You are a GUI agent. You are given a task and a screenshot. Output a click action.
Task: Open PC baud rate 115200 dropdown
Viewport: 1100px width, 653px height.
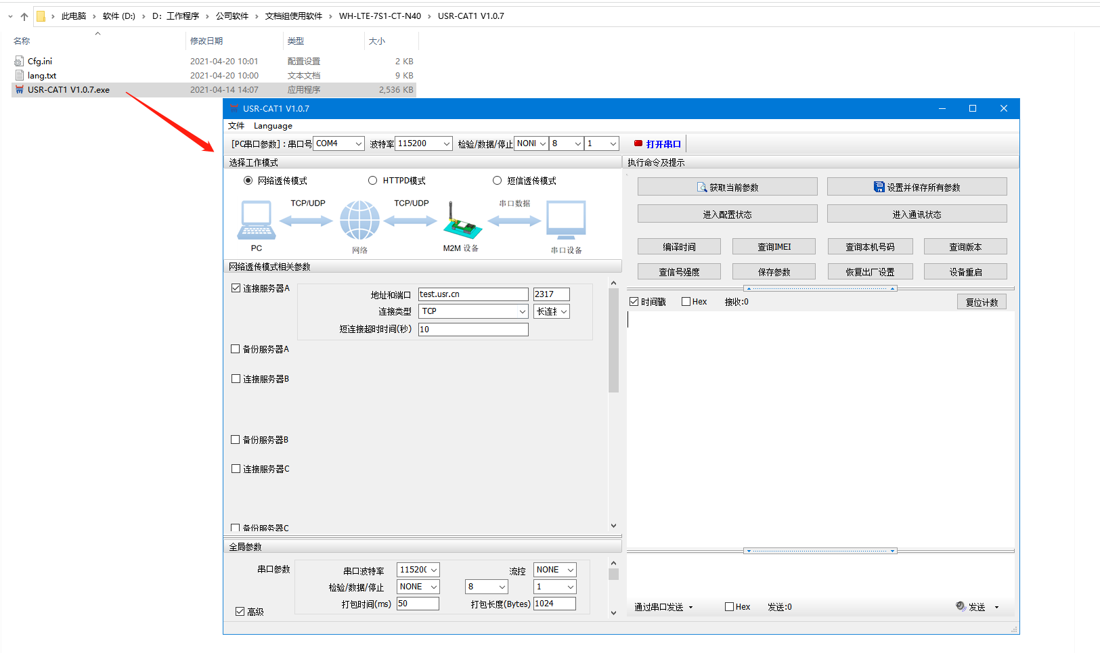(446, 143)
